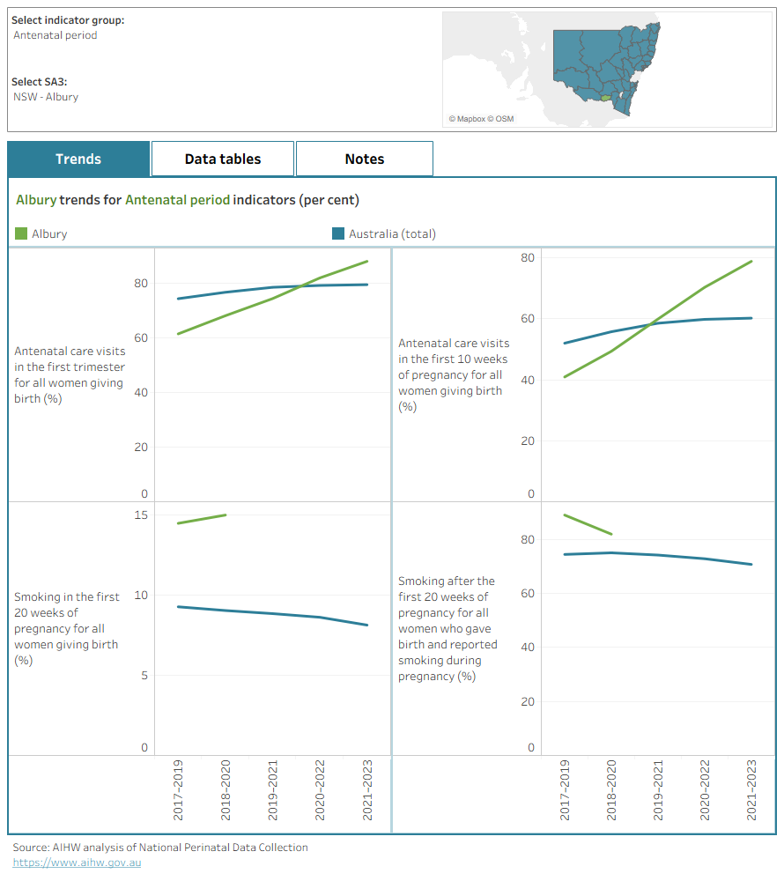
Task: Click the highlighted Albury region on map
Action: pos(605,98)
